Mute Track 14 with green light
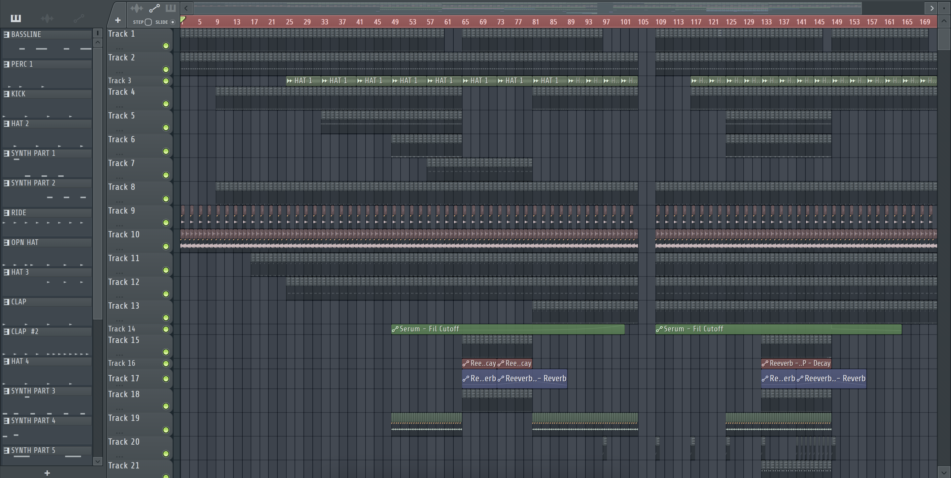 [166, 329]
